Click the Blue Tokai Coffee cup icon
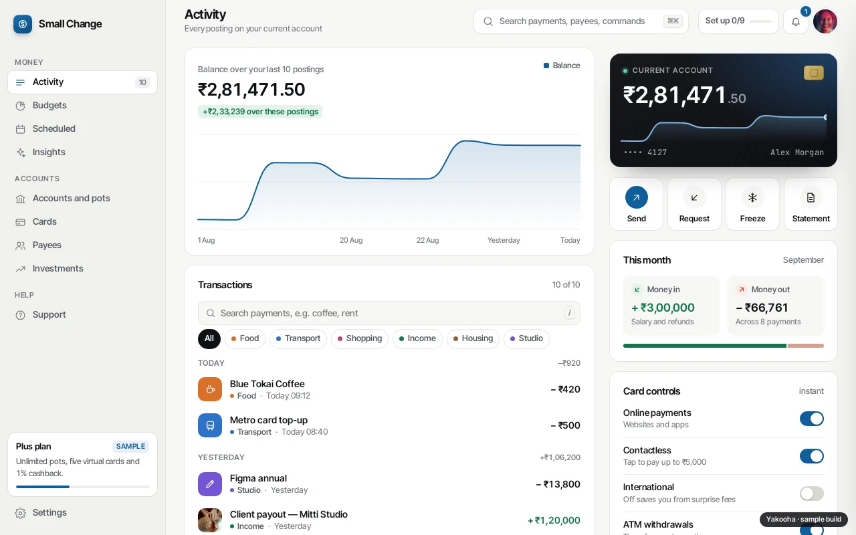 pos(210,389)
